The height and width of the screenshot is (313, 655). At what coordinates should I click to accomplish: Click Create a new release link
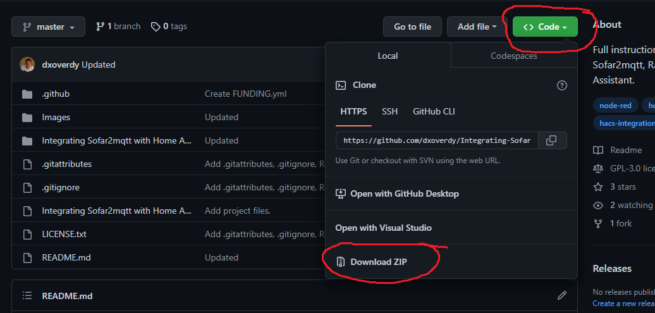point(624,304)
